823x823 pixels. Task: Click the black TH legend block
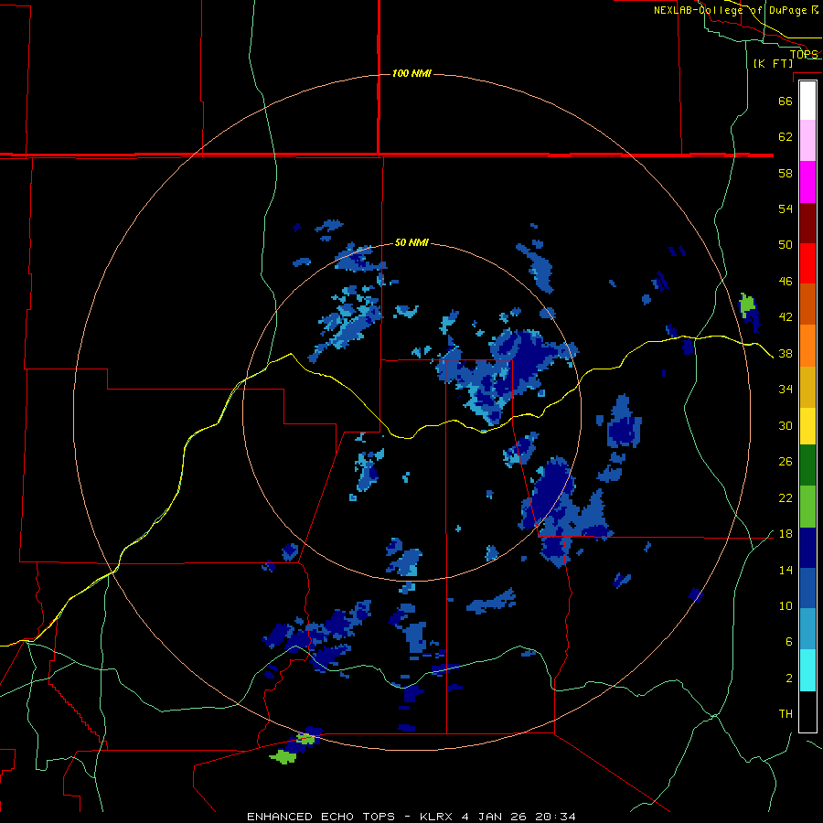807,711
